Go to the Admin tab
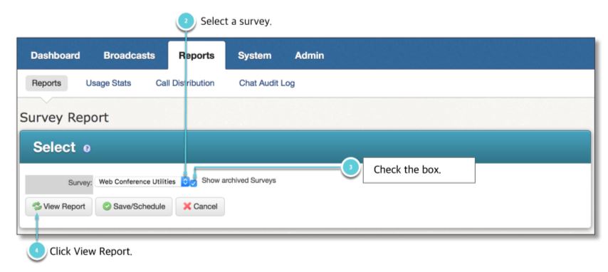608x272 pixels. pos(309,56)
